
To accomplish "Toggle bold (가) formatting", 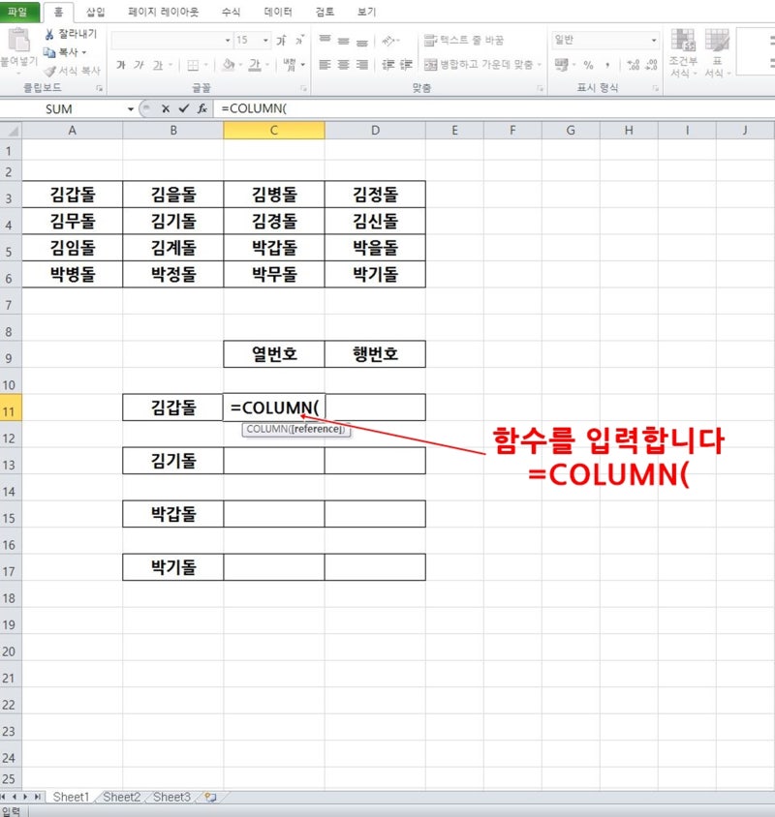I will coord(121,65).
